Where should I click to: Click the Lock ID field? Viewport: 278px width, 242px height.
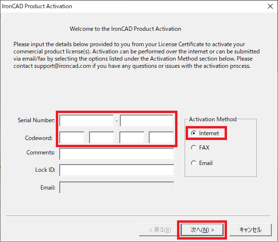(117, 170)
